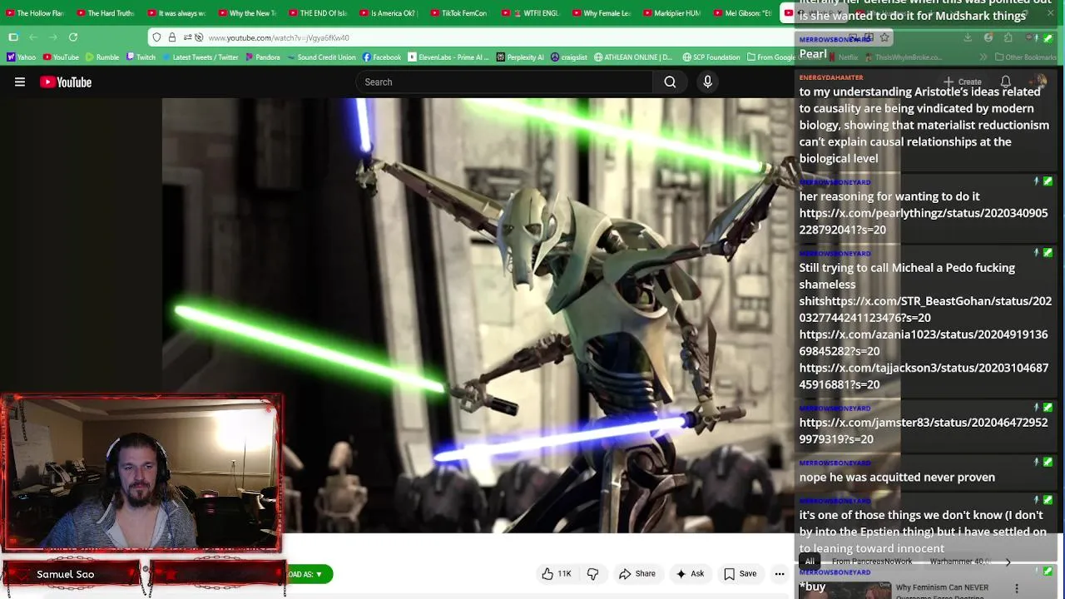Switch to TikTok FemCon tab
The image size is (1065, 599).
point(459,13)
